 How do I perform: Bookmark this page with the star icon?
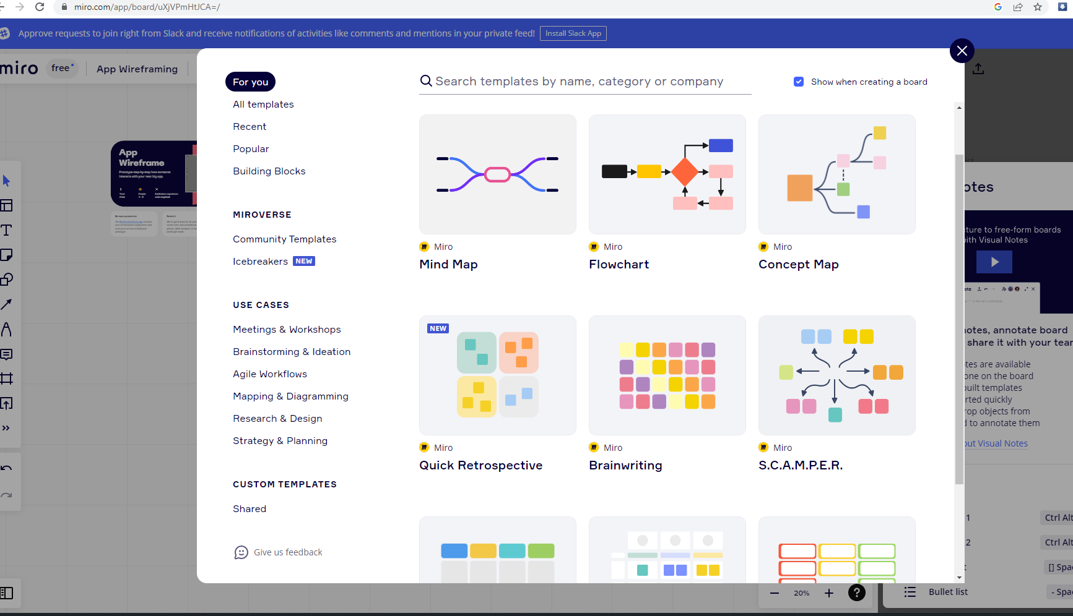[1038, 7]
